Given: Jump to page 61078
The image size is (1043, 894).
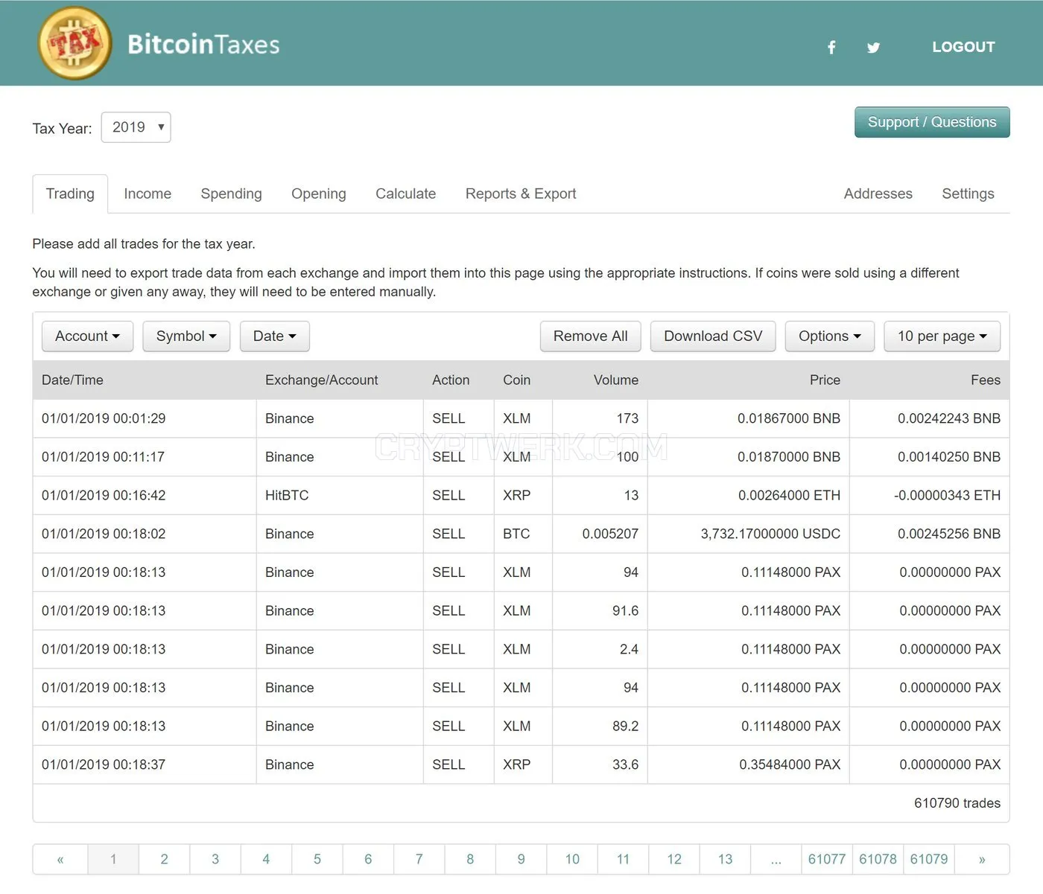Looking at the screenshot, I should coord(878,859).
